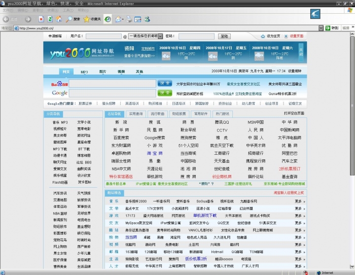
Task: Switch to the 图片 search tab
Action: [102, 72]
